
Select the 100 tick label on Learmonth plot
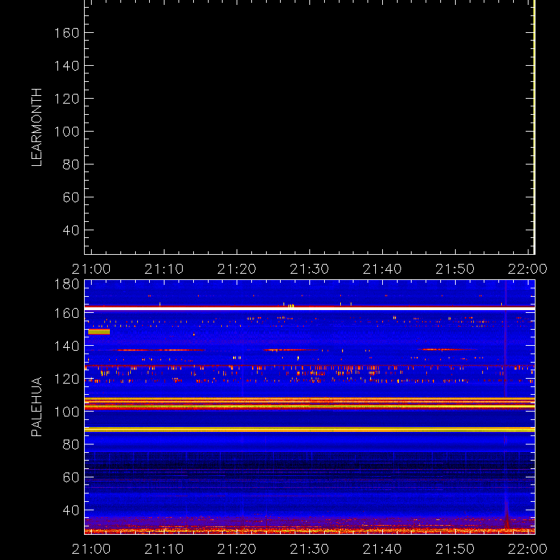coord(66,132)
